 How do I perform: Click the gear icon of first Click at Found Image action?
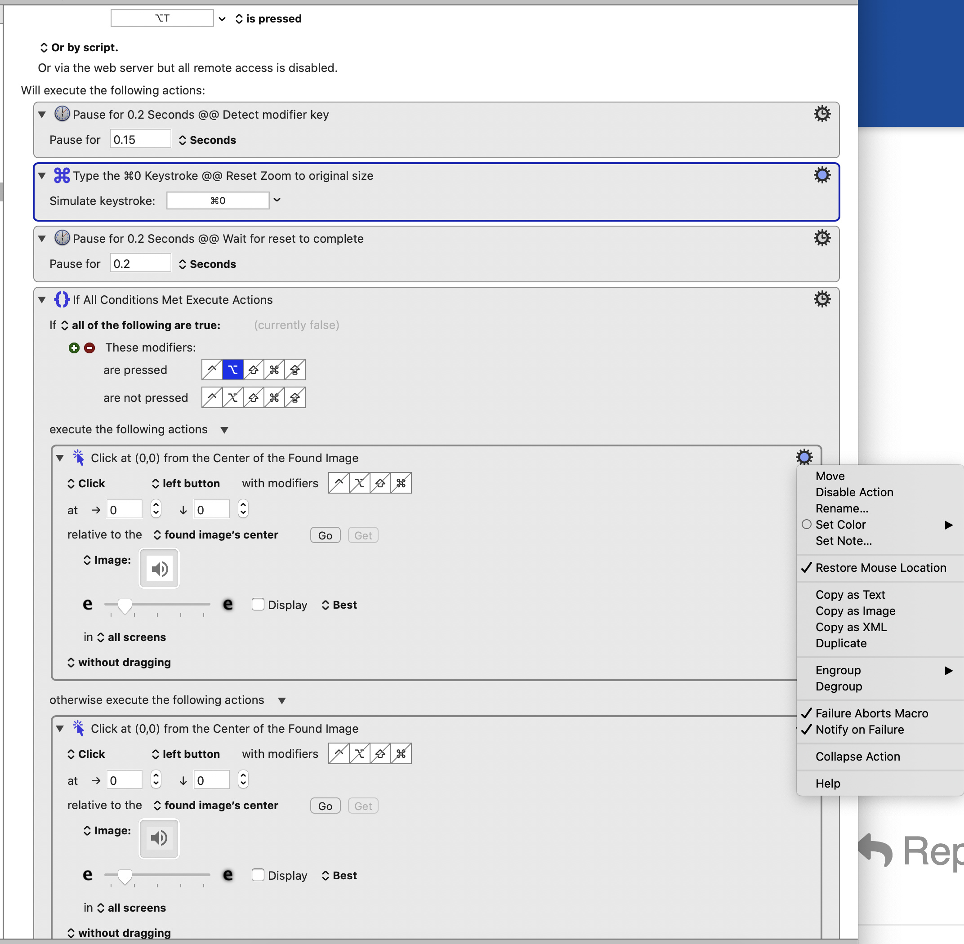tap(804, 457)
